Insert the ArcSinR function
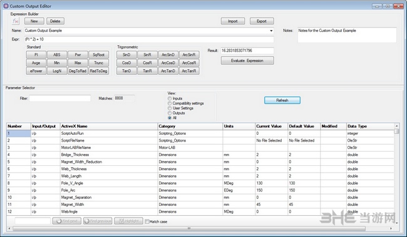This screenshot has width=407, height=237. (x=189, y=55)
